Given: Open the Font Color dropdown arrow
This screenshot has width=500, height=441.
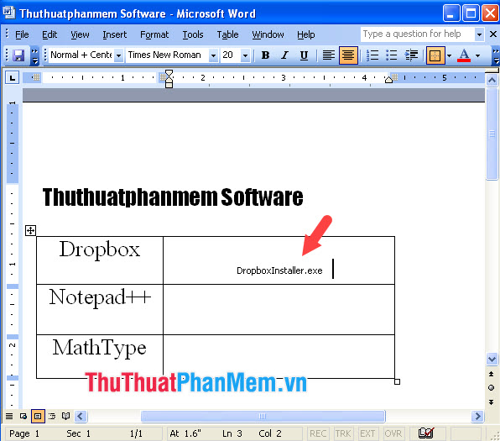Looking at the screenshot, I should point(477,56).
